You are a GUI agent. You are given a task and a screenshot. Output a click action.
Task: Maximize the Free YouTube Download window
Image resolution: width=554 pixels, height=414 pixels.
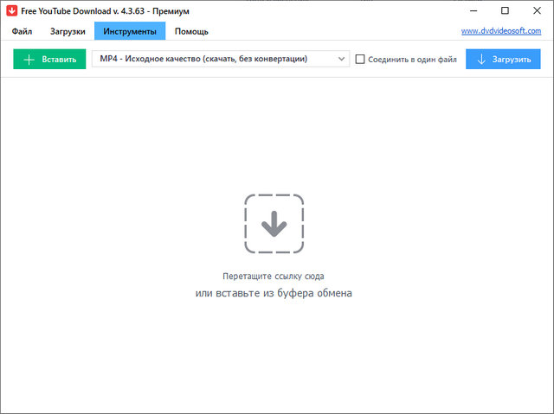[x=505, y=10]
